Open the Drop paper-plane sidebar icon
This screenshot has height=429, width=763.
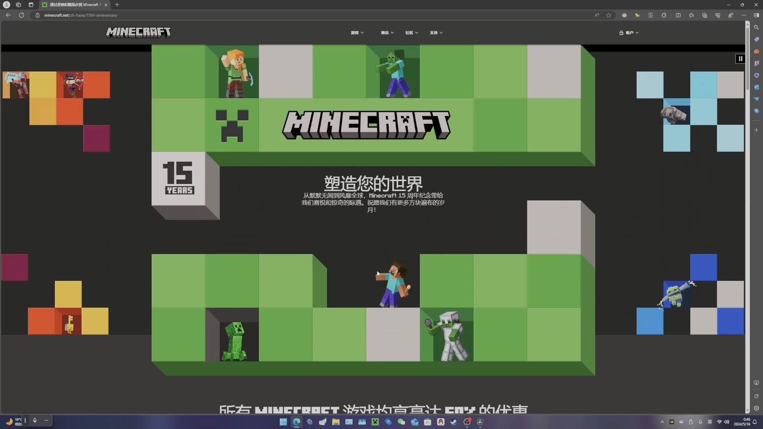756,99
